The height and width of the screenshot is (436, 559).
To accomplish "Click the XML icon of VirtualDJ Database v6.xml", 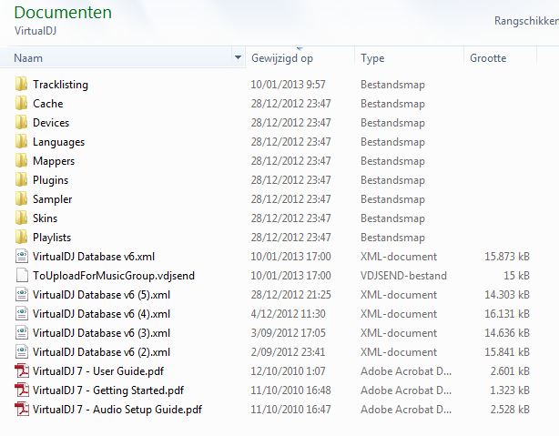I will tap(22, 257).
